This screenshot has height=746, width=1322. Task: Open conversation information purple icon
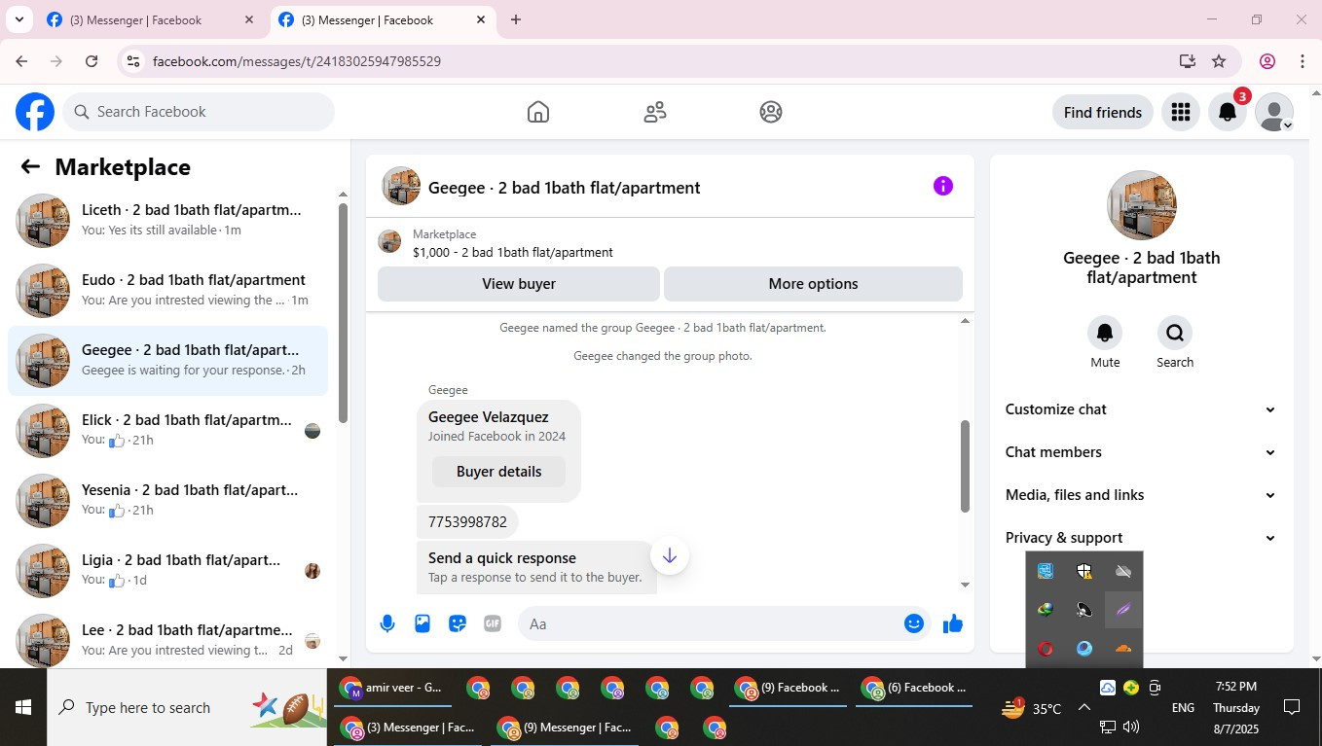tap(942, 186)
